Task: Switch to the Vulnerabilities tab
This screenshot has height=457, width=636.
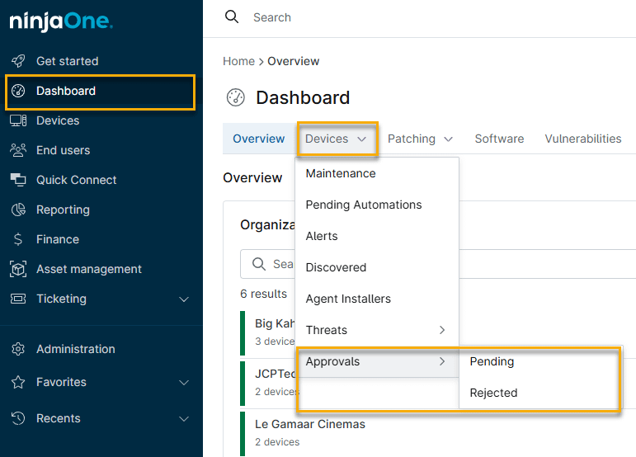Action: (x=582, y=139)
